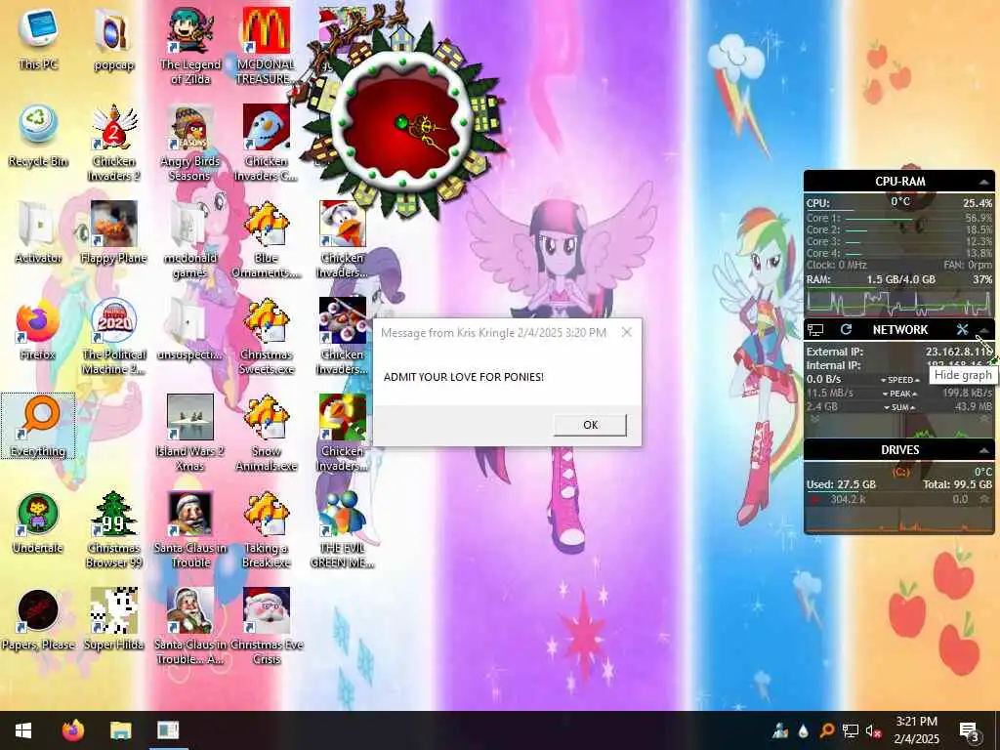The height and width of the screenshot is (750, 1000).
Task: Switch to the active taskbar window app
Action: pyautogui.click(x=168, y=730)
